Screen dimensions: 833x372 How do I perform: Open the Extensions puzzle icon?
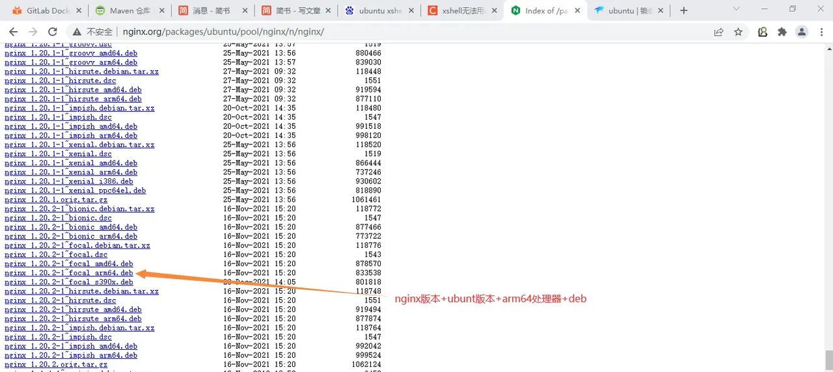782,32
